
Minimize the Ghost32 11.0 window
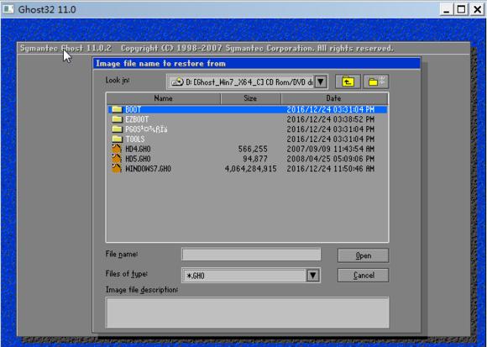pyautogui.click(x=447, y=9)
